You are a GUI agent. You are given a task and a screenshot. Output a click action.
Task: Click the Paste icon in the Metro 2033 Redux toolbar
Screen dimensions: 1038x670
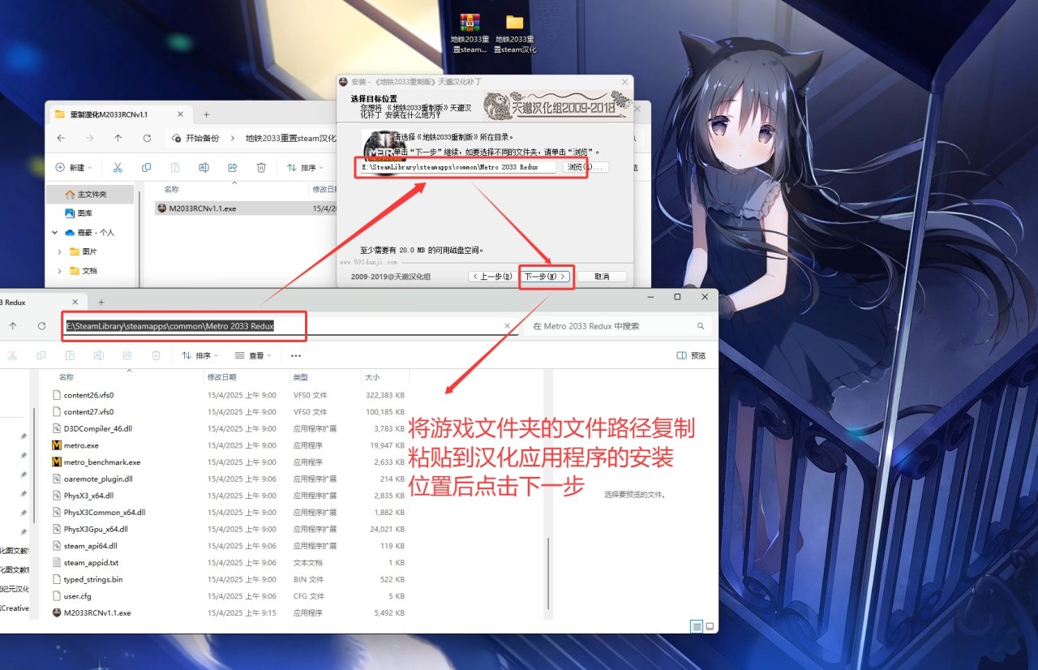coord(70,355)
